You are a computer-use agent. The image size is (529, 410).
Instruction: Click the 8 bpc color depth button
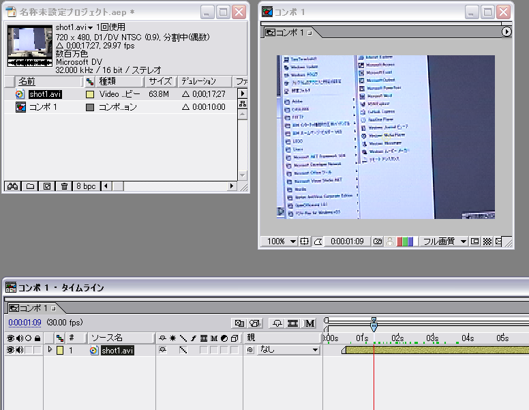[86, 186]
